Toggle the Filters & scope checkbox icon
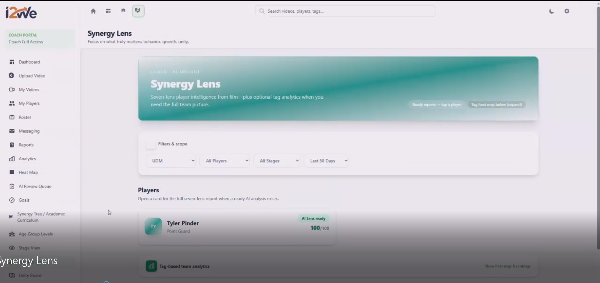This screenshot has width=600, height=283. [151, 144]
